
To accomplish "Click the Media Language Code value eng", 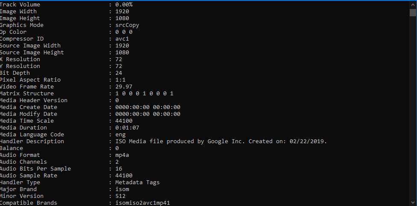I will point(120,135).
